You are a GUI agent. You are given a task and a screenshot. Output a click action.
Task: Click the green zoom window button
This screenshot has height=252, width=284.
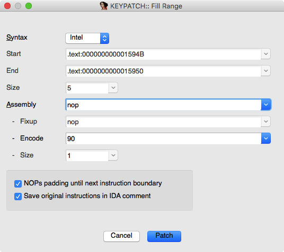pos(29,6)
